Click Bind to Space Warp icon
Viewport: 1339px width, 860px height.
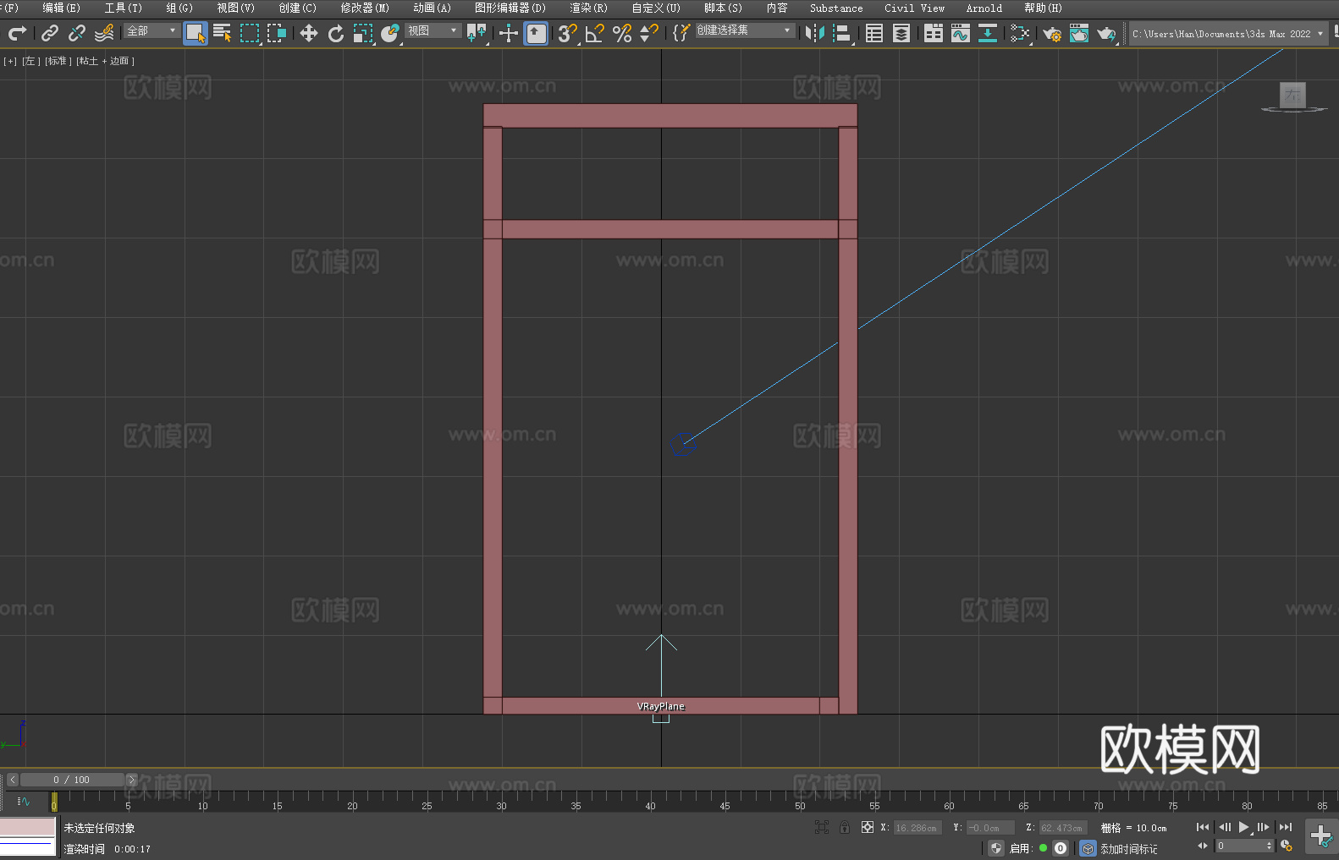pos(104,33)
